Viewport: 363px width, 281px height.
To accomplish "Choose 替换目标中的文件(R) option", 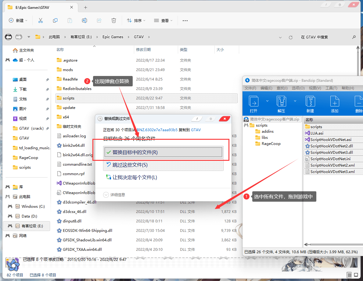I will 163,152.
